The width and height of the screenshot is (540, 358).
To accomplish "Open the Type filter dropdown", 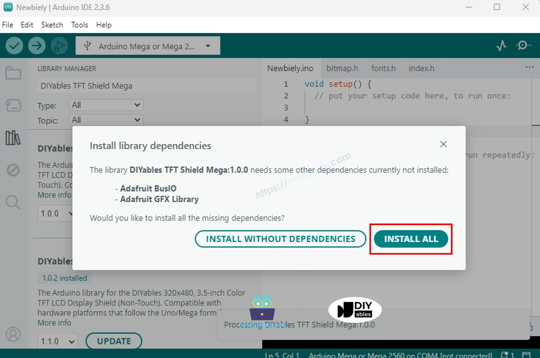I will [105, 105].
